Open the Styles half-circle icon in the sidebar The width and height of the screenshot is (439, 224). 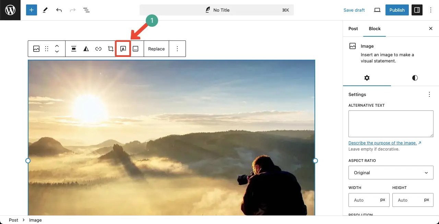(415, 78)
